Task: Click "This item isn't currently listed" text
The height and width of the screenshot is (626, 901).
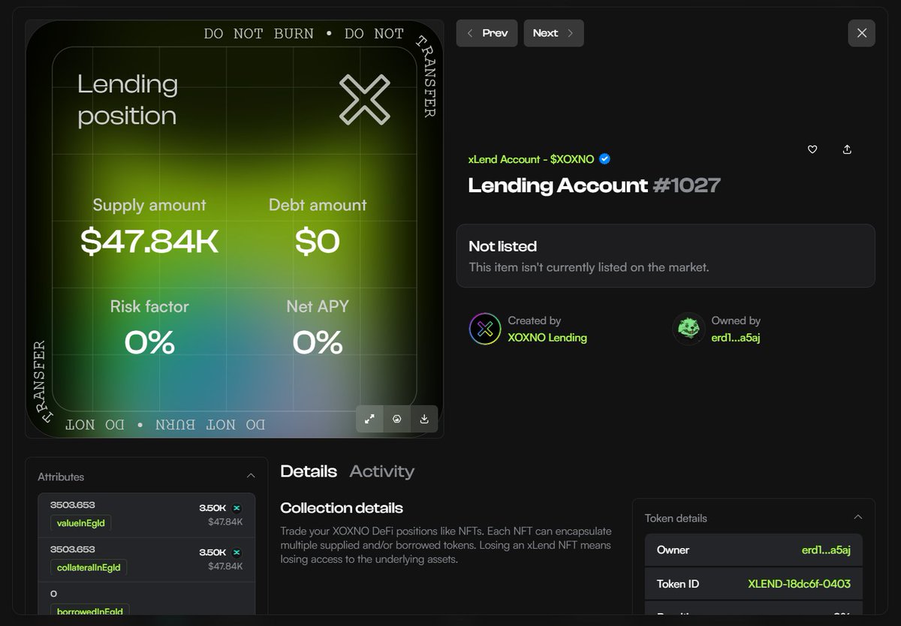Action: [x=589, y=267]
